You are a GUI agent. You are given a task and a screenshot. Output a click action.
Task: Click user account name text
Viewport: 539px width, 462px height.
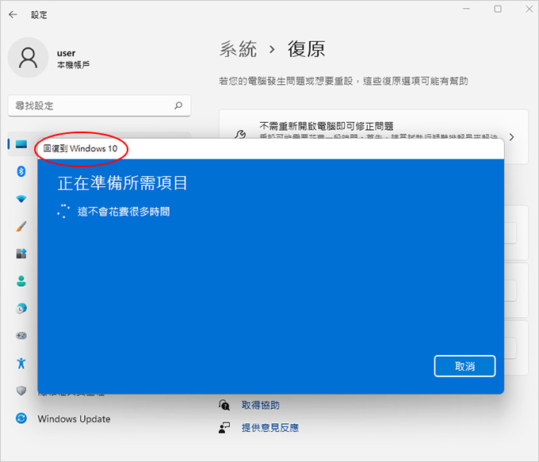66,53
